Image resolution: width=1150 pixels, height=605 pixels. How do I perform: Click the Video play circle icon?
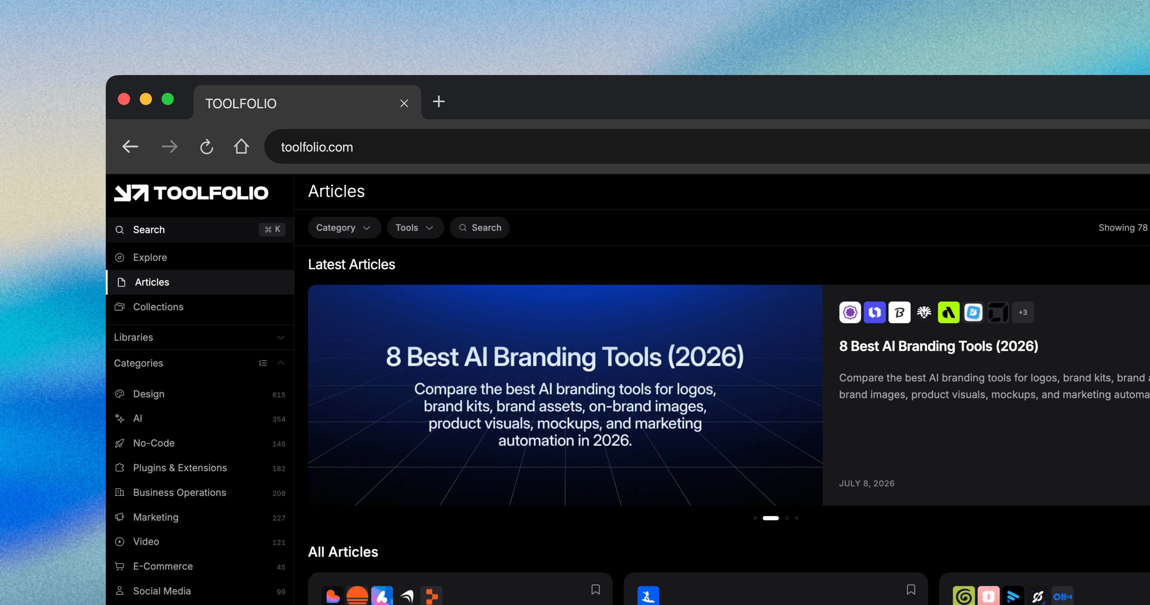click(120, 542)
